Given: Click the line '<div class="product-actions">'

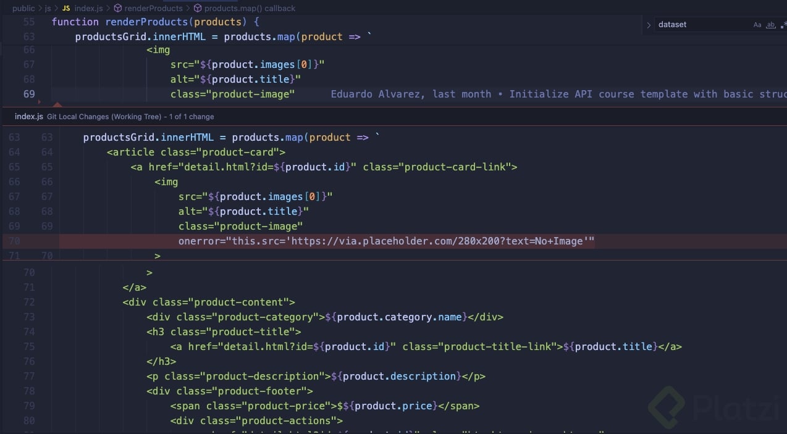Looking at the screenshot, I should pos(256,420).
